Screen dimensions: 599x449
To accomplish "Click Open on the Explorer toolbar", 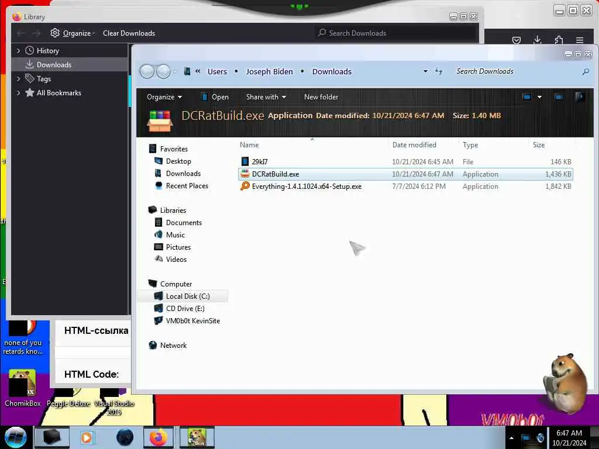I will point(215,97).
